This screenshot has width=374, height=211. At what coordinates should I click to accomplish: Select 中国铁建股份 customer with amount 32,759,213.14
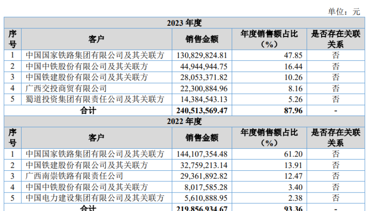(87, 165)
